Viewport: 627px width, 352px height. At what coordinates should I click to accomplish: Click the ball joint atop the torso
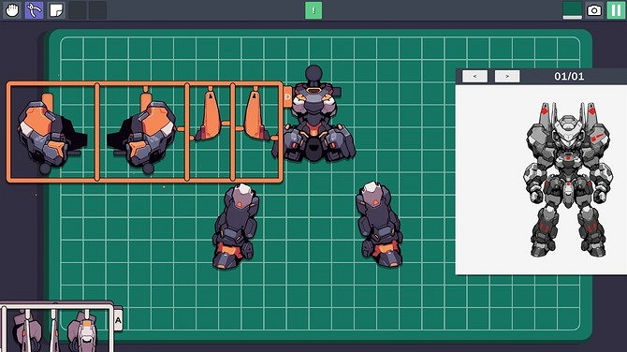(313, 74)
